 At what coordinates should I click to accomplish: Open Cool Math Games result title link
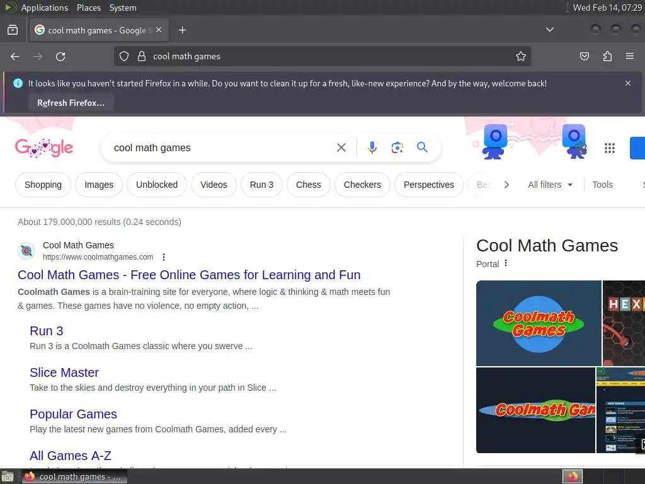189,275
